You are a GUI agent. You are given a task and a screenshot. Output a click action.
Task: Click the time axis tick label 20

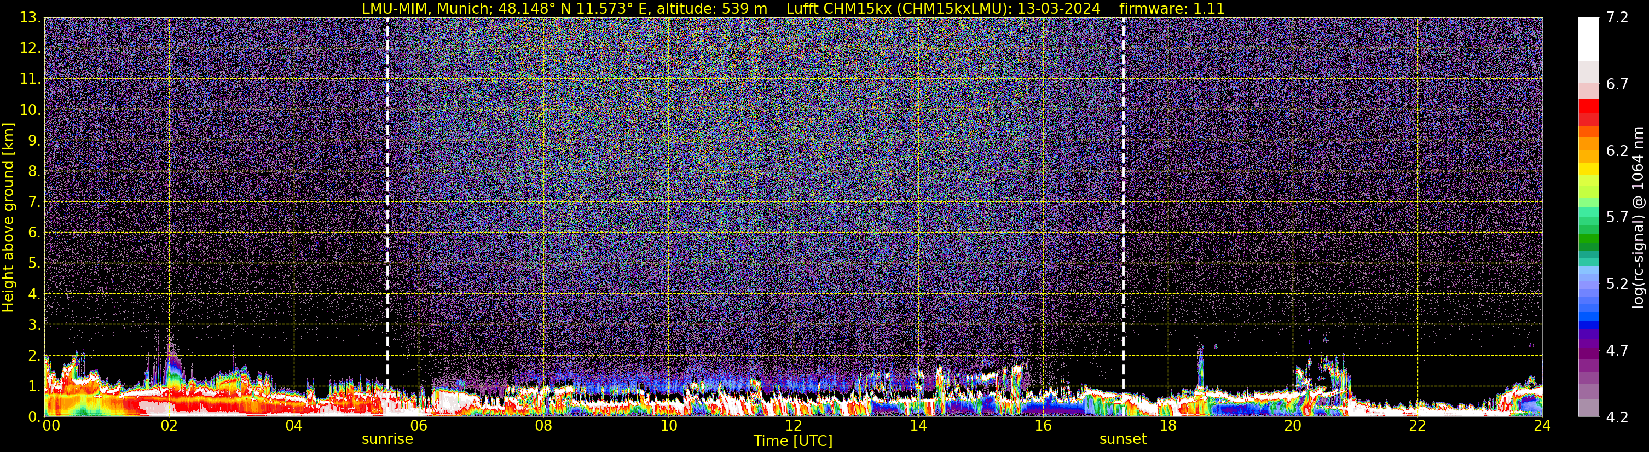[x=1293, y=426]
